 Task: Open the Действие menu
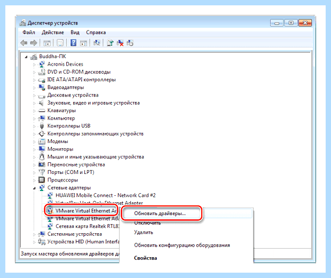pyautogui.click(x=52, y=33)
